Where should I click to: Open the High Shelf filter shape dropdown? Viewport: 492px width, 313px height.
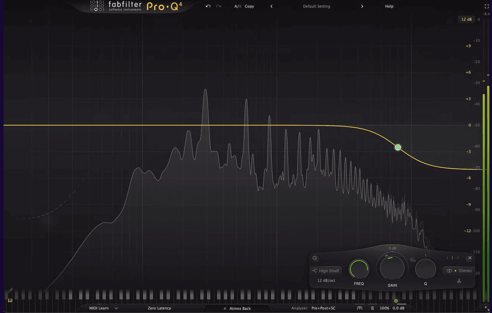(325, 271)
